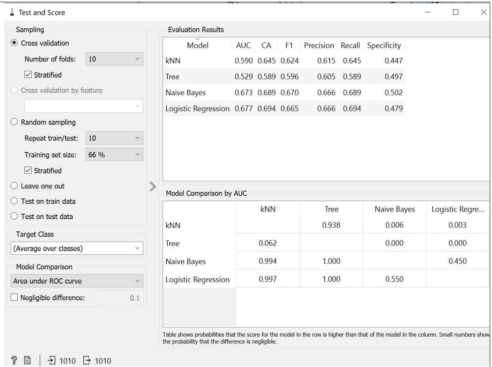Click the Test and Score widget icon in titlebar
The image size is (492, 367).
click(11, 12)
